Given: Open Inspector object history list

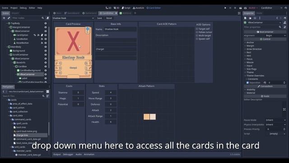Looking at the screenshot, I should (x=285, y=18).
